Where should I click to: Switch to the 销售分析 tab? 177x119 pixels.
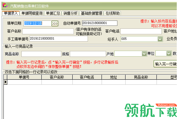point(70,13)
